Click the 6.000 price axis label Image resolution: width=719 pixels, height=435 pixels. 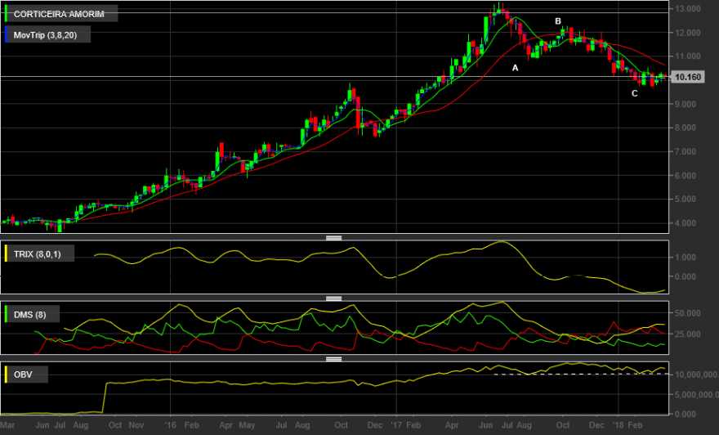[685, 176]
